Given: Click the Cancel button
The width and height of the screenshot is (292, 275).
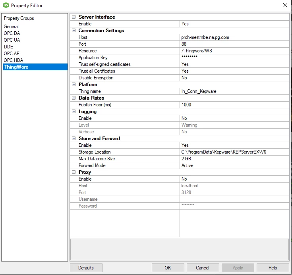Looking at the screenshot, I should coord(203,268).
